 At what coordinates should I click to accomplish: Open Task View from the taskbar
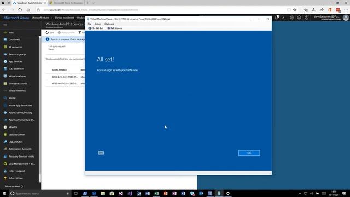(x=76, y=193)
